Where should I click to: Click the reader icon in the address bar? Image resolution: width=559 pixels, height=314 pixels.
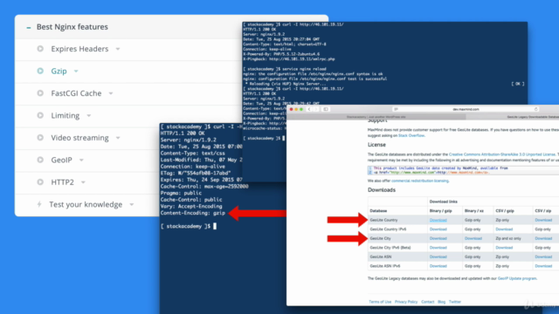(396, 109)
